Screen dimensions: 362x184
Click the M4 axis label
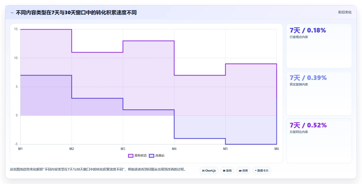click(x=174, y=149)
